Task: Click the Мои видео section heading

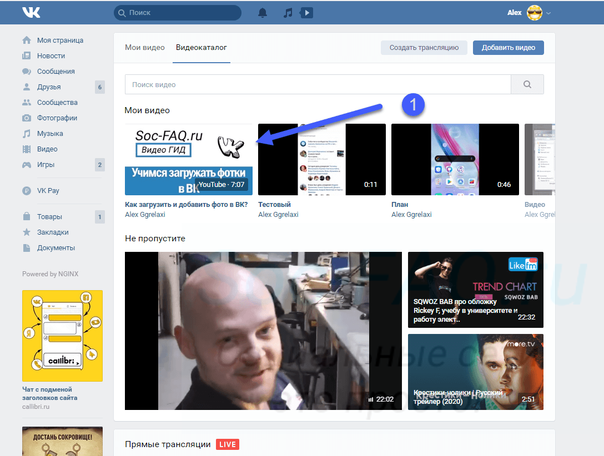Action: click(x=147, y=110)
